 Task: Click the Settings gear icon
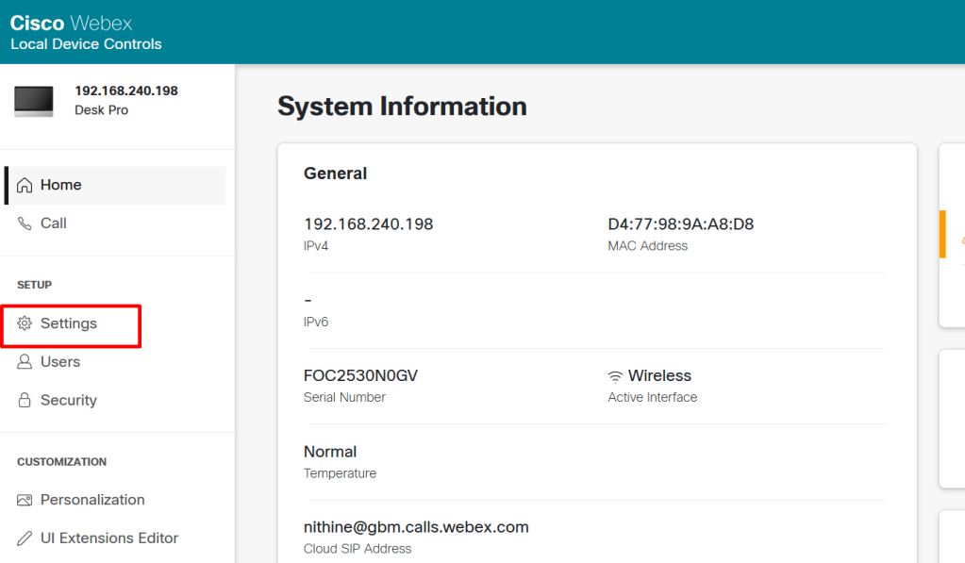[x=25, y=323]
